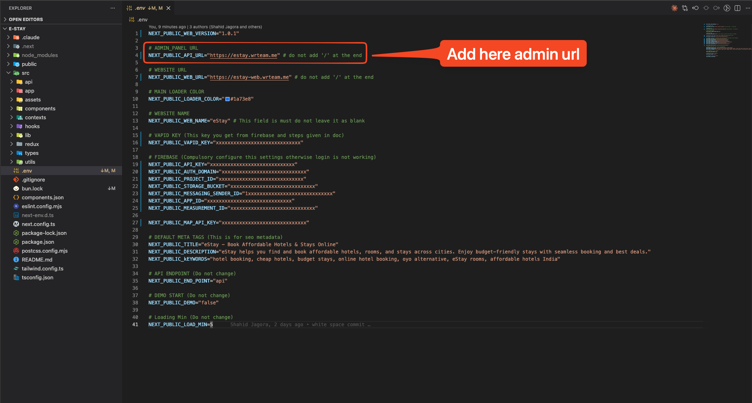Open editor More Actions ellipsis
This screenshot has width=752, height=403.
pyautogui.click(x=748, y=8)
